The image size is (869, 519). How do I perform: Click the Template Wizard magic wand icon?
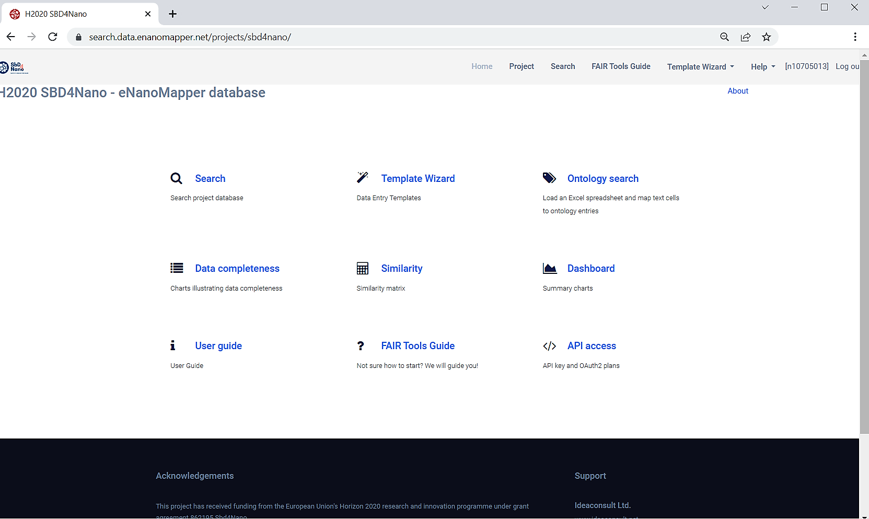tap(363, 178)
